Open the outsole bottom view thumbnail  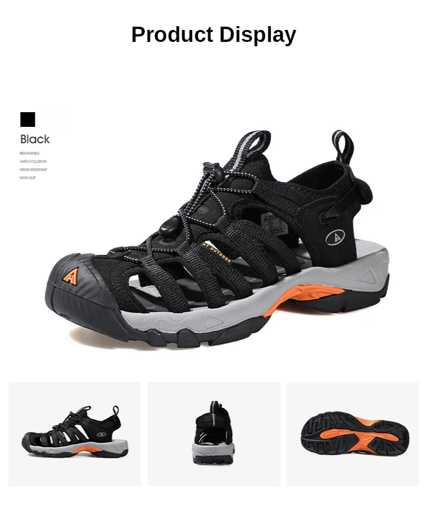click(x=353, y=434)
